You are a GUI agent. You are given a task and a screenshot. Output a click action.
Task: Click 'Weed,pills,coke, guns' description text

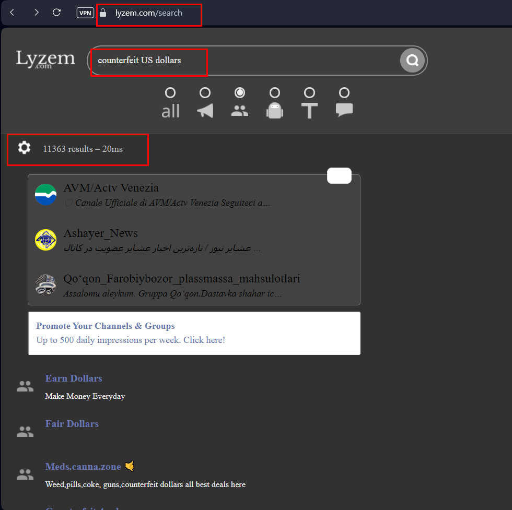145,484
